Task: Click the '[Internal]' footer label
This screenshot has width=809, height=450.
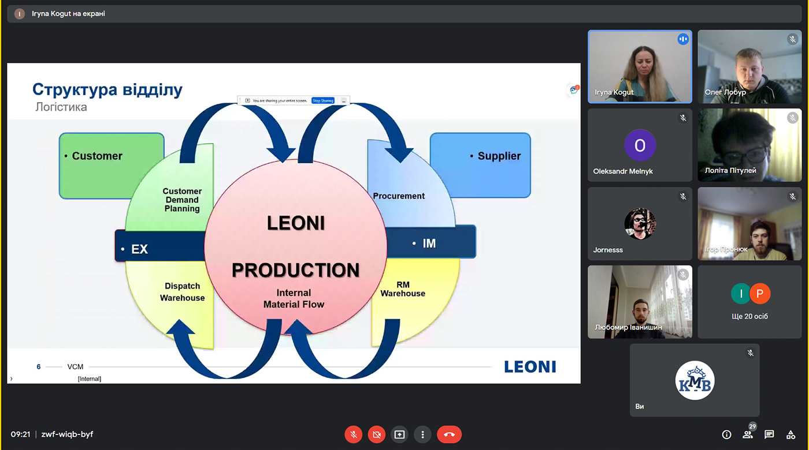Action: point(90,378)
